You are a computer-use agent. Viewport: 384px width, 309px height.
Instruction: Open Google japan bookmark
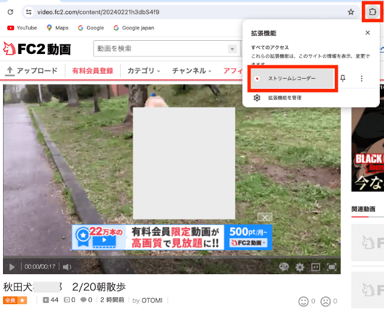point(134,28)
